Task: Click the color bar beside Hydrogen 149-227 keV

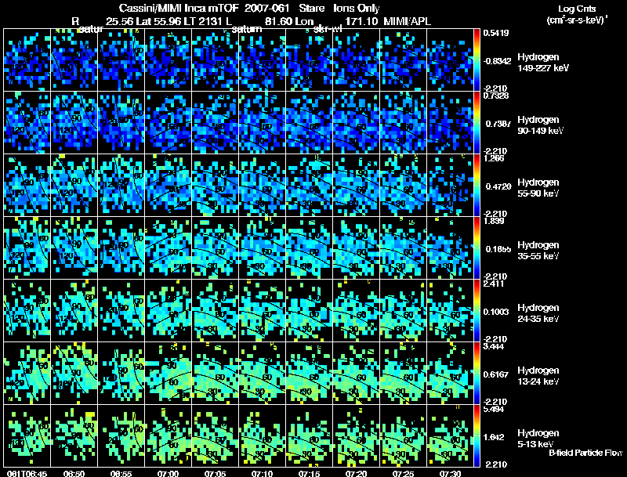Action: 477,60
